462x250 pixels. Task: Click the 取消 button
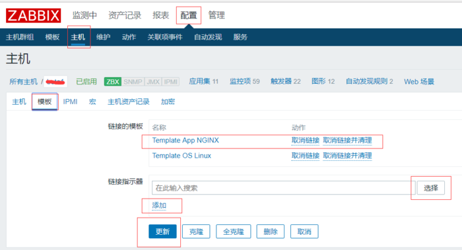304,232
